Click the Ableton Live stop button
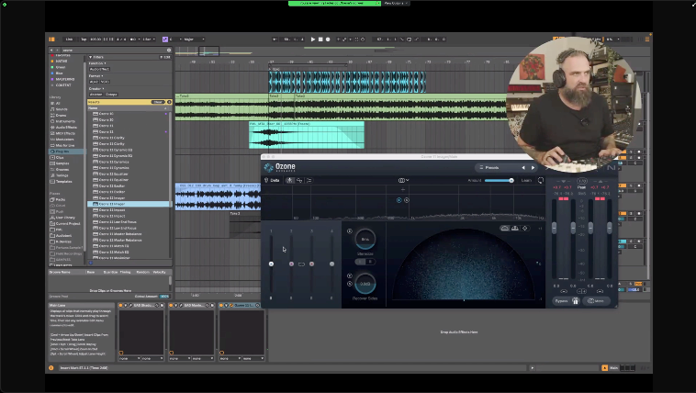This screenshot has width=696, height=393. pyautogui.click(x=320, y=39)
